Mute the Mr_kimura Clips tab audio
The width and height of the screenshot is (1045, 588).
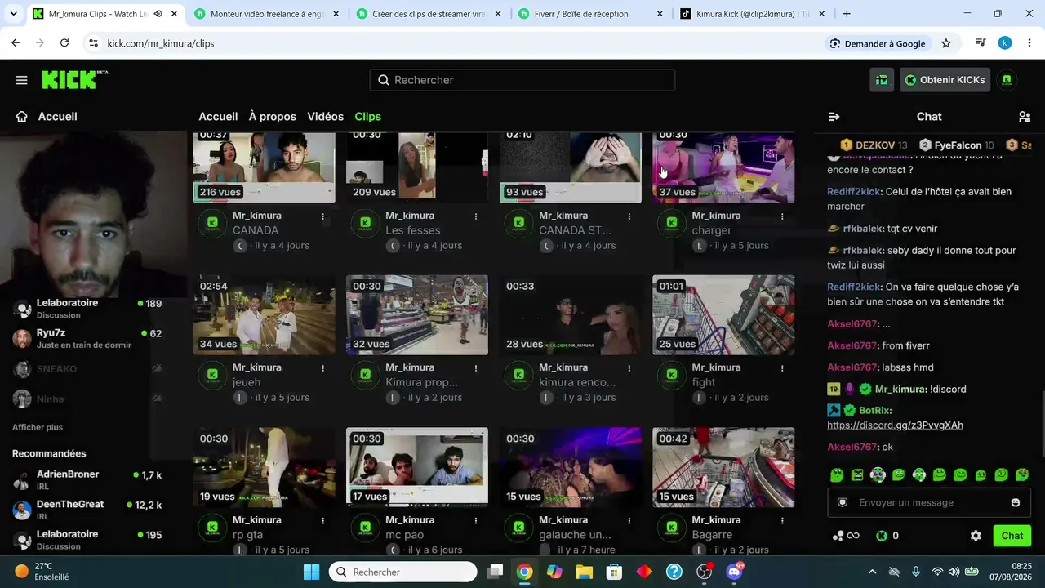[158, 14]
